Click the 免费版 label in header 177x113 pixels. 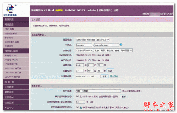[59, 10]
